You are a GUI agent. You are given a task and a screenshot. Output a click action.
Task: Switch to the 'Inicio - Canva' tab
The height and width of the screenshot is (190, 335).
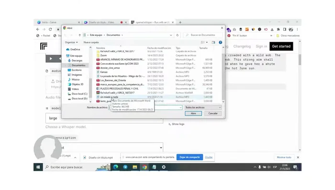(x=58, y=22)
